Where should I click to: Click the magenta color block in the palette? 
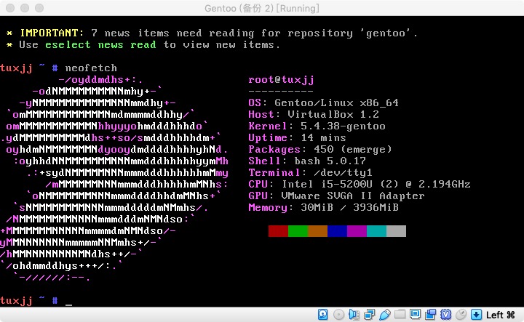tap(357, 231)
